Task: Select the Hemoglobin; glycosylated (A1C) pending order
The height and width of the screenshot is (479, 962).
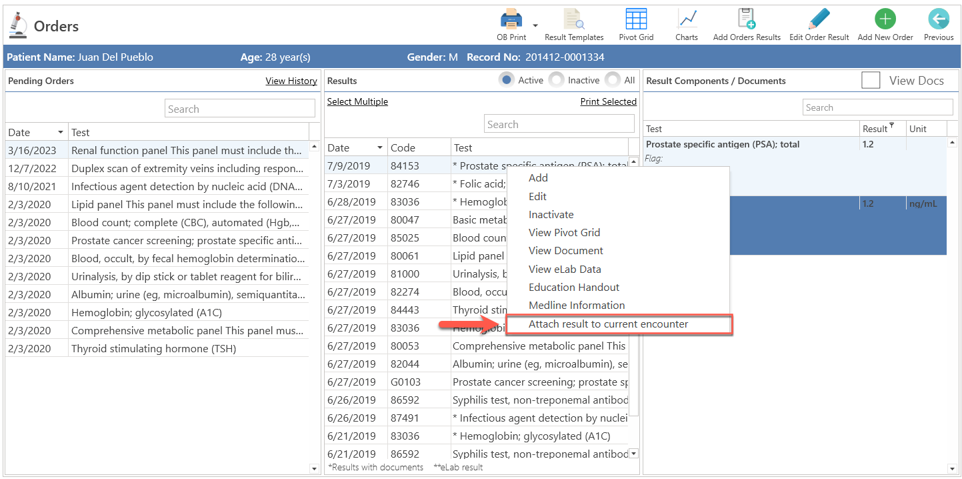Action: click(157, 312)
